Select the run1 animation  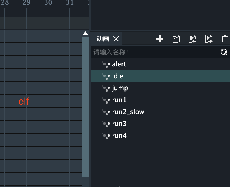119,100
